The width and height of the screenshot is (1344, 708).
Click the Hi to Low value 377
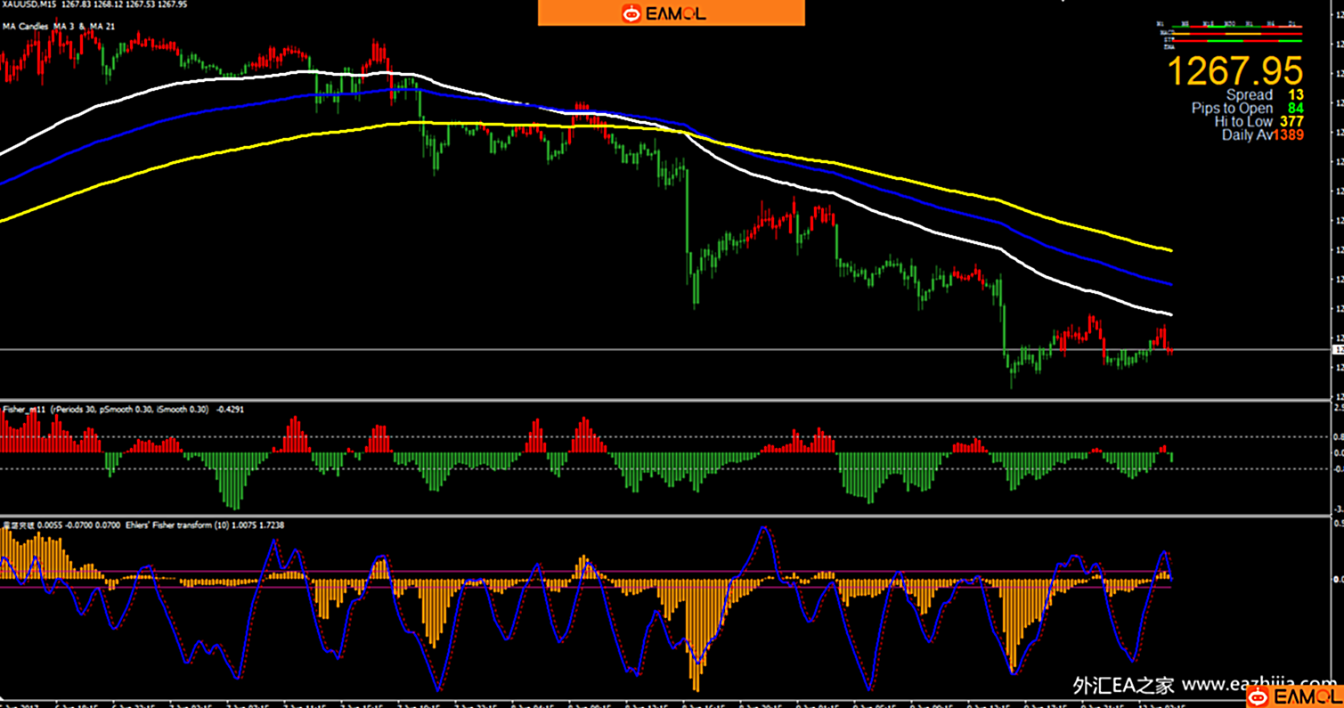pos(1291,122)
